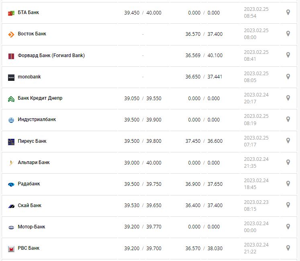Click the map pin in Восток Банк row
The height and width of the screenshot is (261, 300).
pos(288,34)
